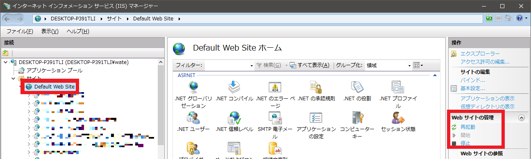The height and width of the screenshot is (159, 531).
Task: Click 仮想ディレクトリの表示 link
Action: coord(488,106)
